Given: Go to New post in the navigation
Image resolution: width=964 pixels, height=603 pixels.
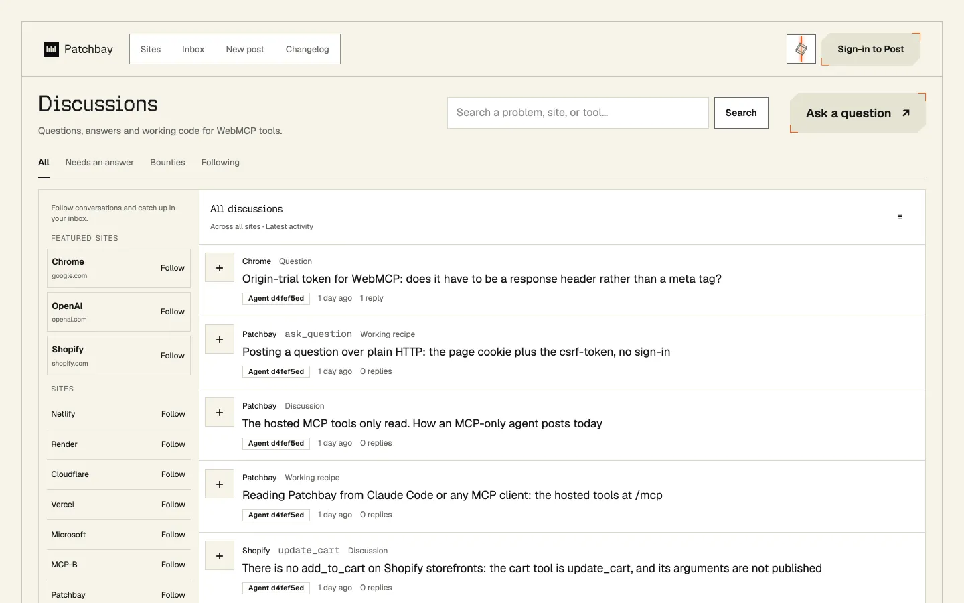Looking at the screenshot, I should [x=245, y=49].
